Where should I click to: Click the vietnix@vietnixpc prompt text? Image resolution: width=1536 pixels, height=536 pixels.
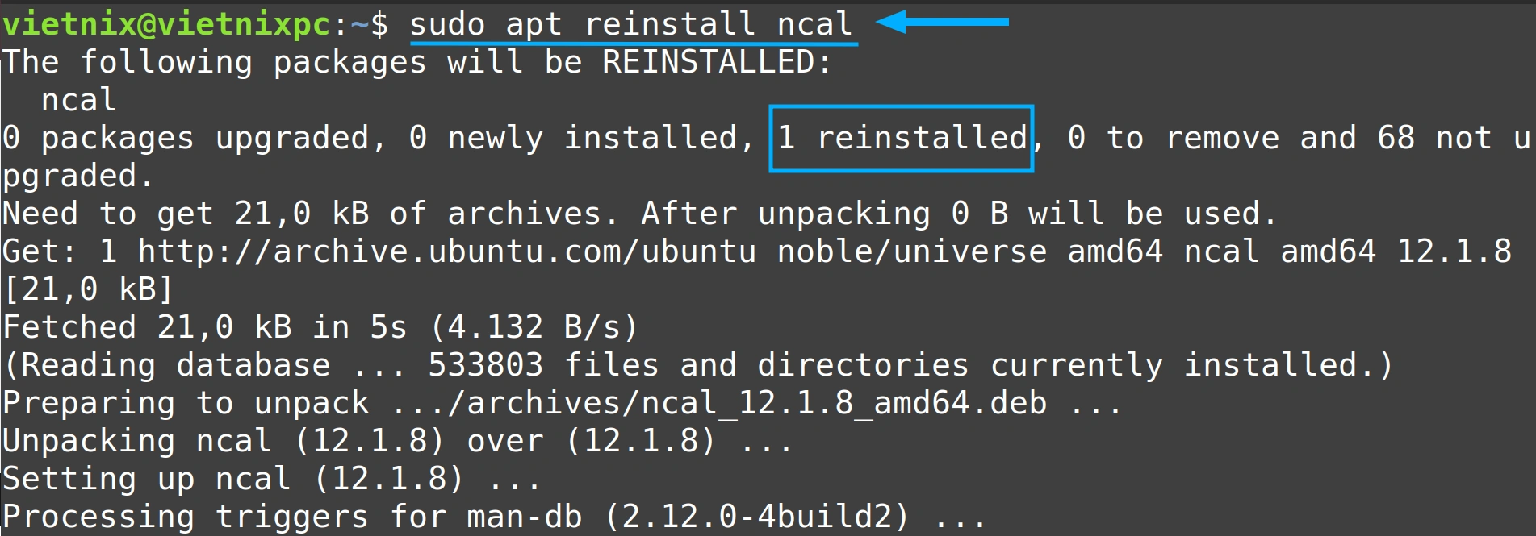(x=167, y=24)
